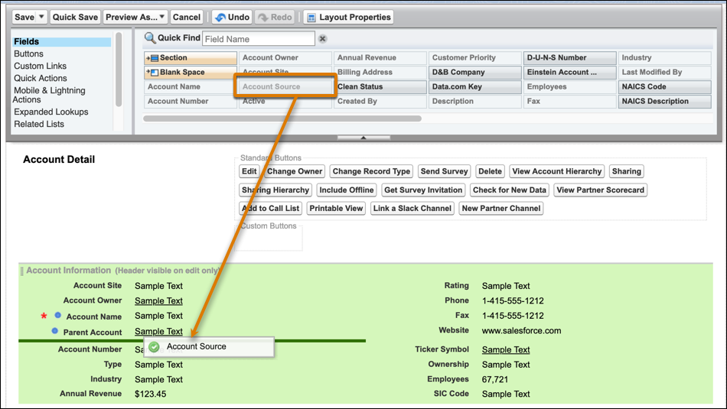
Task: Select the Data.com Key palette field
Action: (x=474, y=86)
